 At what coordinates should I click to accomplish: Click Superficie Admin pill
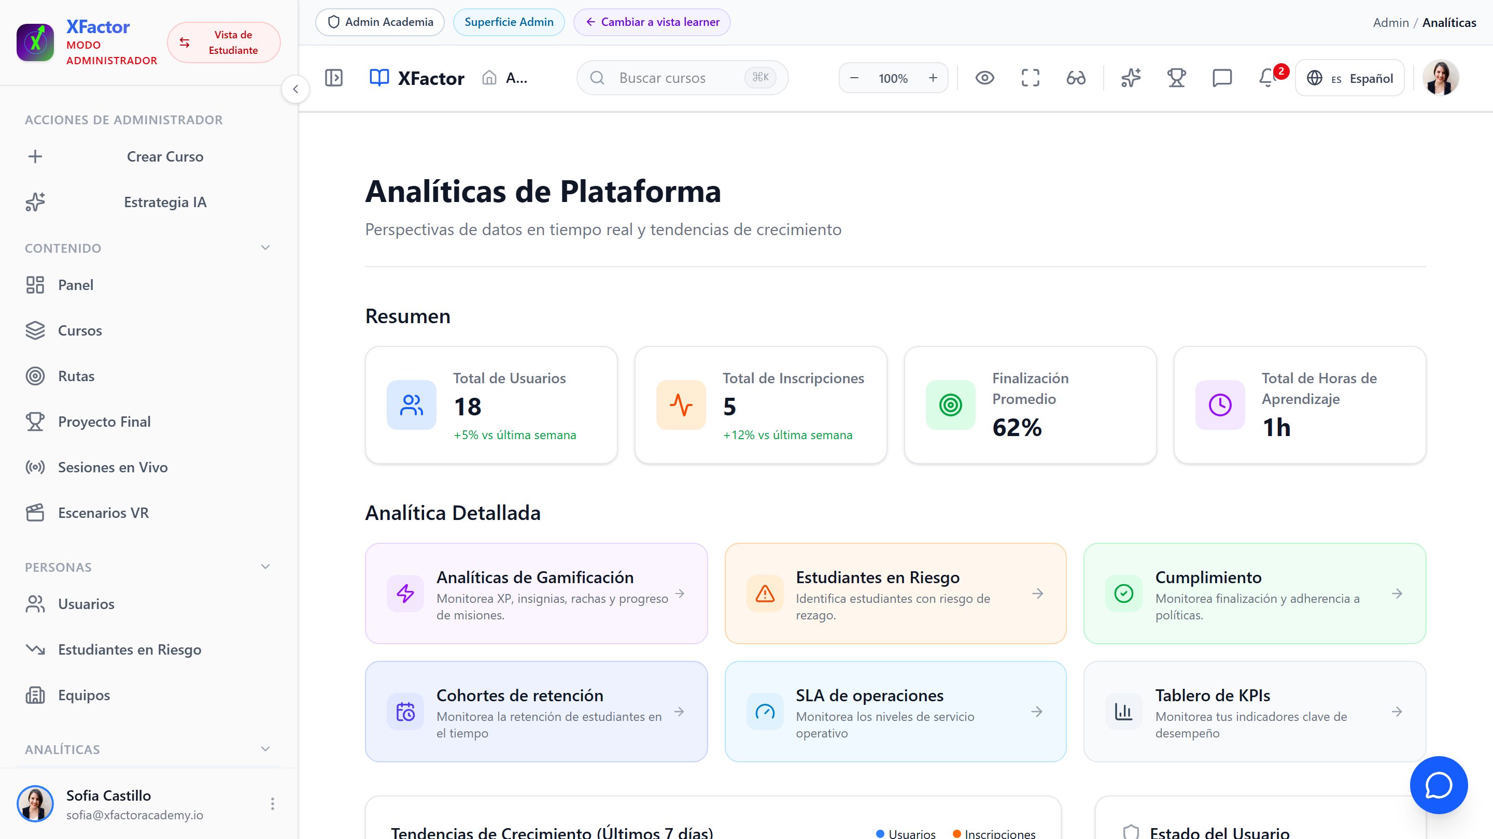tap(509, 22)
